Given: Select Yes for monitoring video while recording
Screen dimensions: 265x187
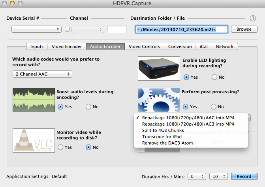Looking at the screenshot, I should pos(61,147).
